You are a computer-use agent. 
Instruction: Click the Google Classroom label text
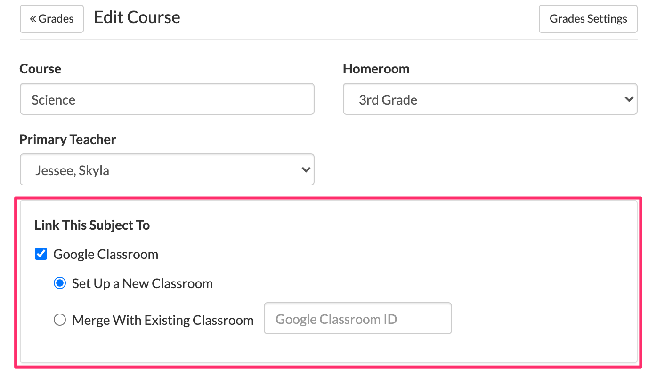point(106,255)
